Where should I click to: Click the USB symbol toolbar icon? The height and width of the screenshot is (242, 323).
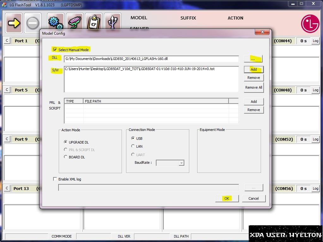113,21
